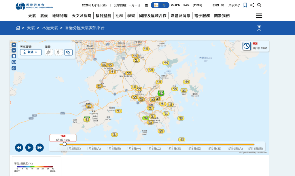The width and height of the screenshot is (295, 176).
Task: Click the home reset view icon
Action: pyautogui.click(x=14, y=56)
